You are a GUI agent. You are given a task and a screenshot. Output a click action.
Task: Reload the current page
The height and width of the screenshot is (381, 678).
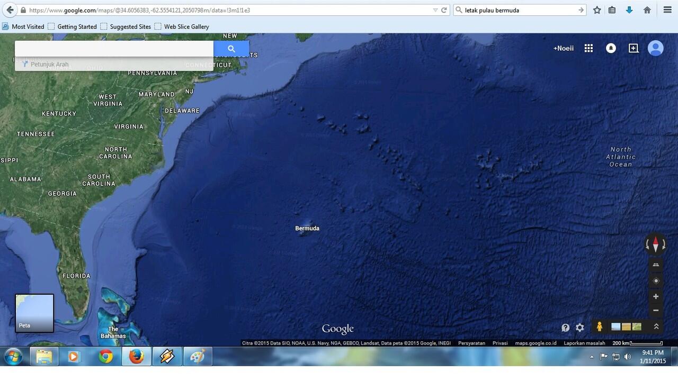444,10
